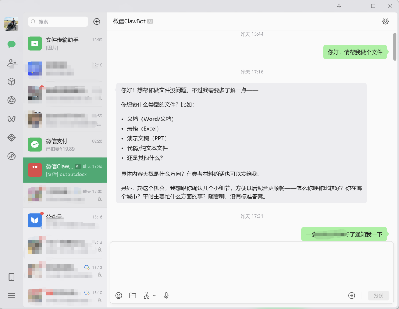Image resolution: width=399 pixels, height=309 pixels.
Task: Click the phone icon in left sidebar
Action: [x=11, y=277]
